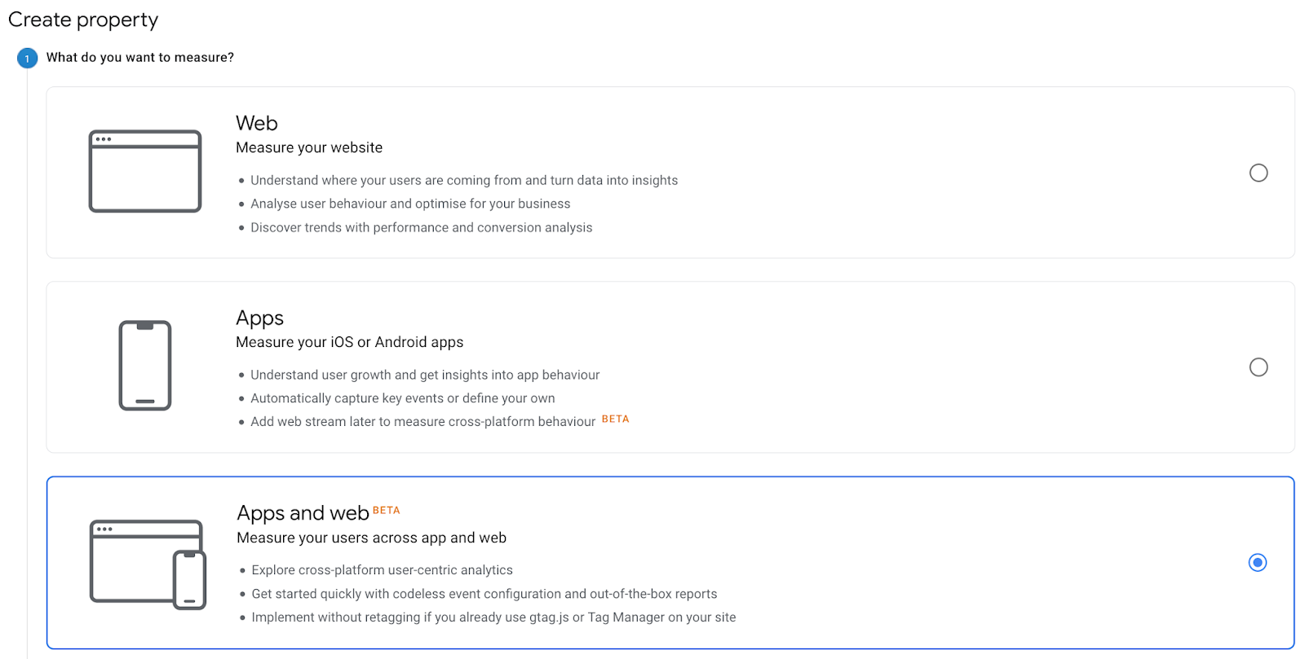Select the Web radio button
The height and width of the screenshot is (659, 1305).
(1259, 173)
